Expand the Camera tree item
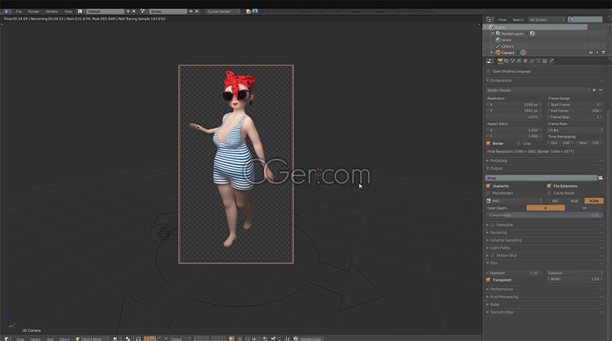Image resolution: width=612 pixels, height=341 pixels. pos(492,53)
